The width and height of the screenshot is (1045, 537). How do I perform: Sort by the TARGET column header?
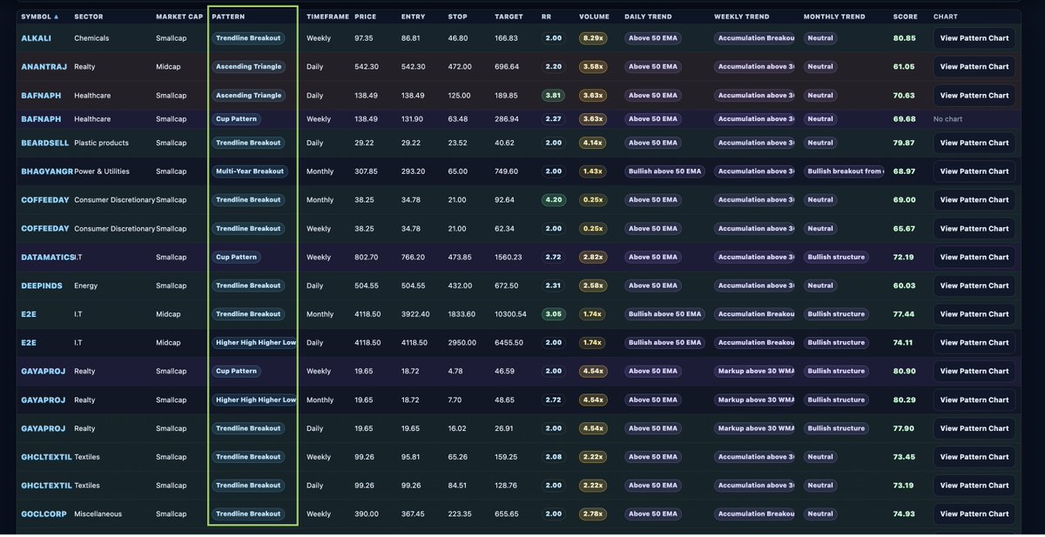(508, 17)
